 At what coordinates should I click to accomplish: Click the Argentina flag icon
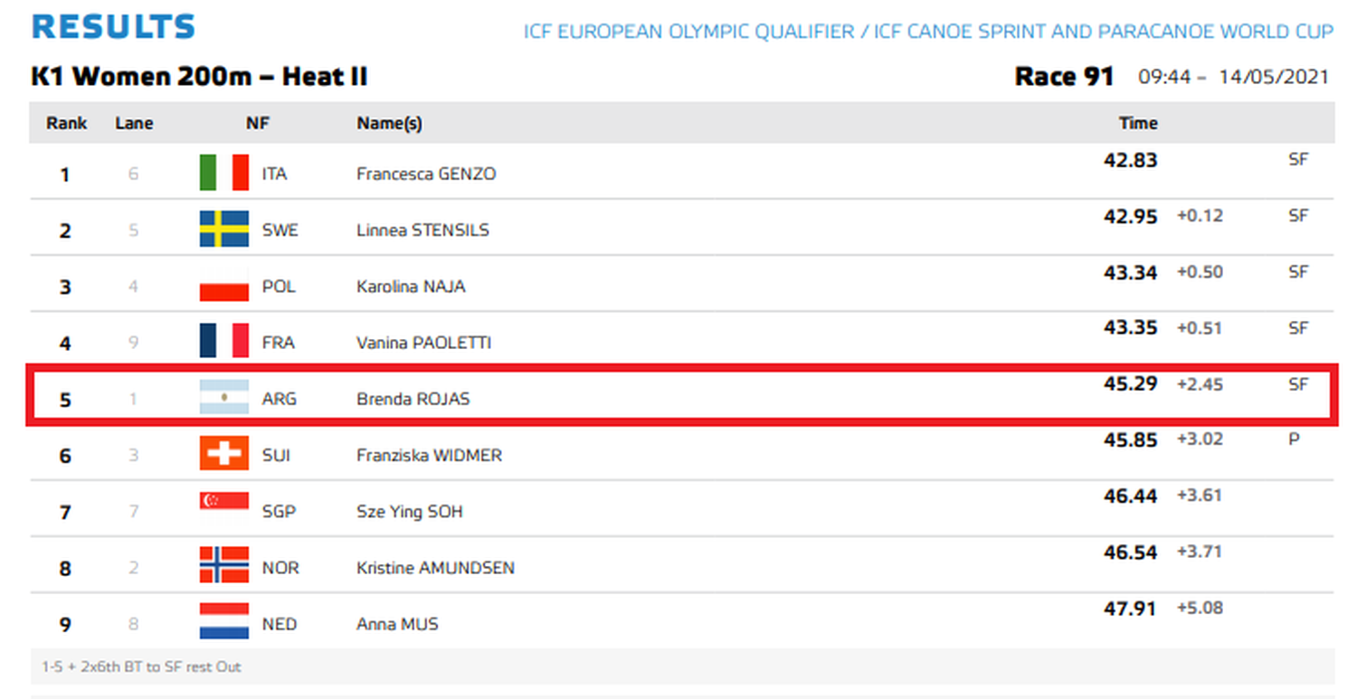223,398
